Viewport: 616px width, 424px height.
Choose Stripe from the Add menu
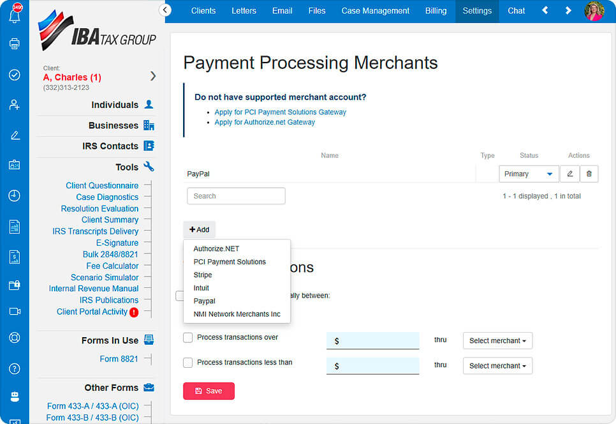[203, 275]
